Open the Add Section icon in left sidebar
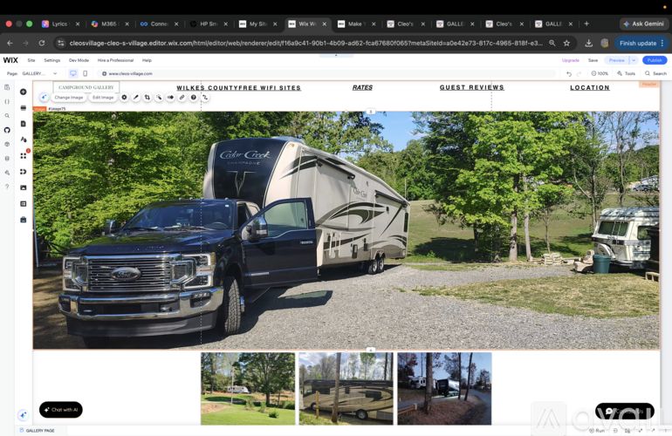 click(x=24, y=108)
